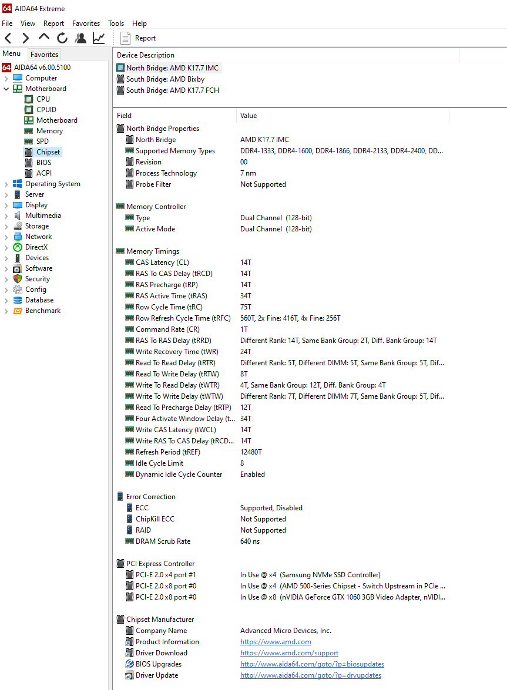Expand the Server tree node
The height and width of the screenshot is (690, 507).
6,194
